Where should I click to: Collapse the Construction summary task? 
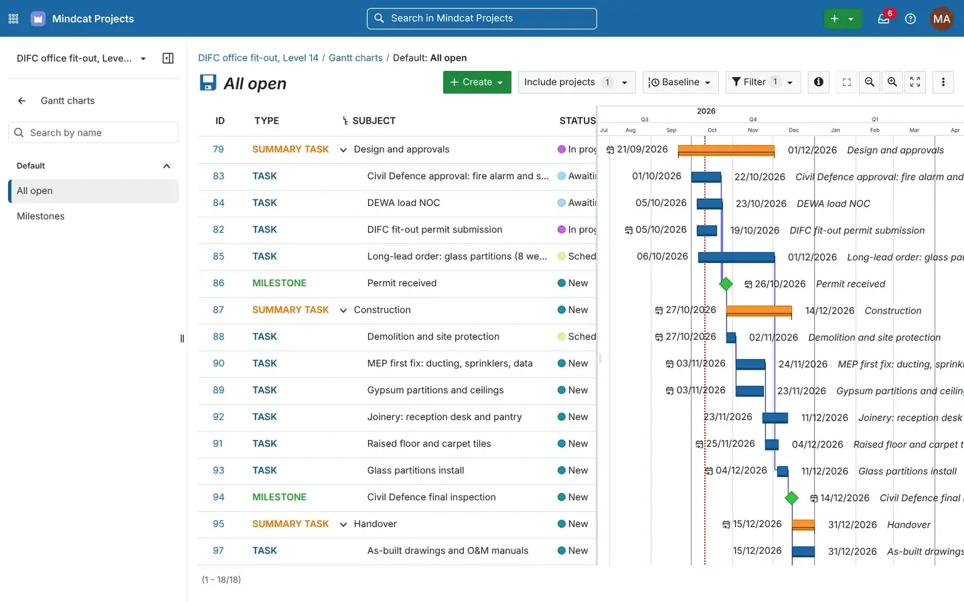[x=343, y=310]
